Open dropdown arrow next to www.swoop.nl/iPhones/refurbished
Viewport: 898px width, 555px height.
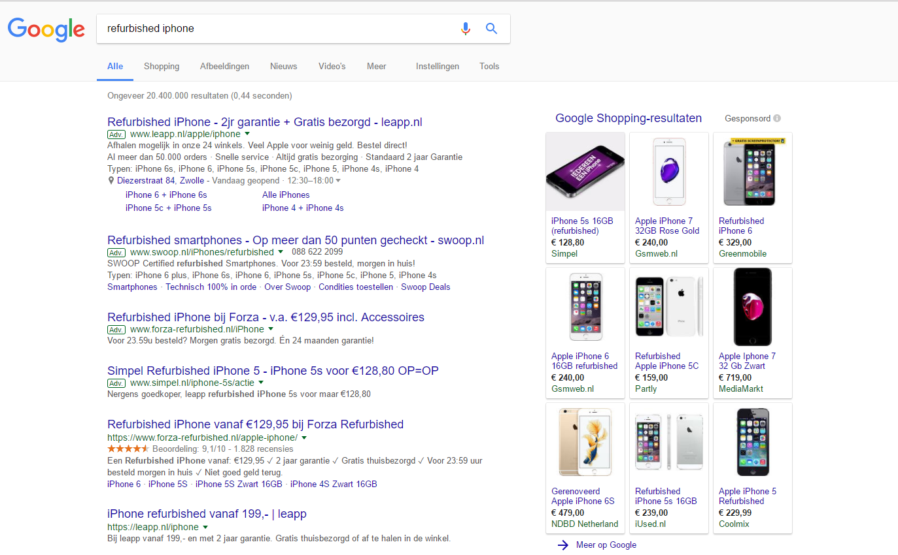(x=281, y=252)
